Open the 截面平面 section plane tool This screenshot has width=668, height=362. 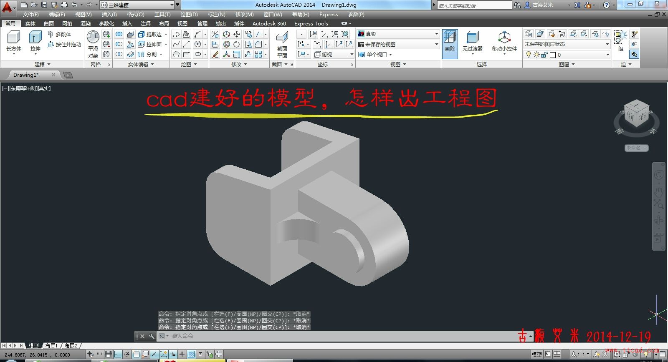pyautogui.click(x=282, y=44)
